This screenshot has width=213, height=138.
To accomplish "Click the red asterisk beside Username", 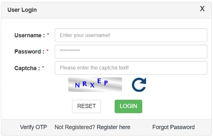I will click(x=48, y=34).
